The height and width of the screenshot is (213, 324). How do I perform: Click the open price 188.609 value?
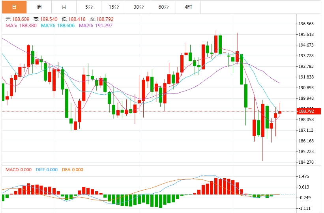point(21,19)
